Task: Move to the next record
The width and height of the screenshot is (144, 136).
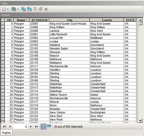Action: [x=31, y=127]
